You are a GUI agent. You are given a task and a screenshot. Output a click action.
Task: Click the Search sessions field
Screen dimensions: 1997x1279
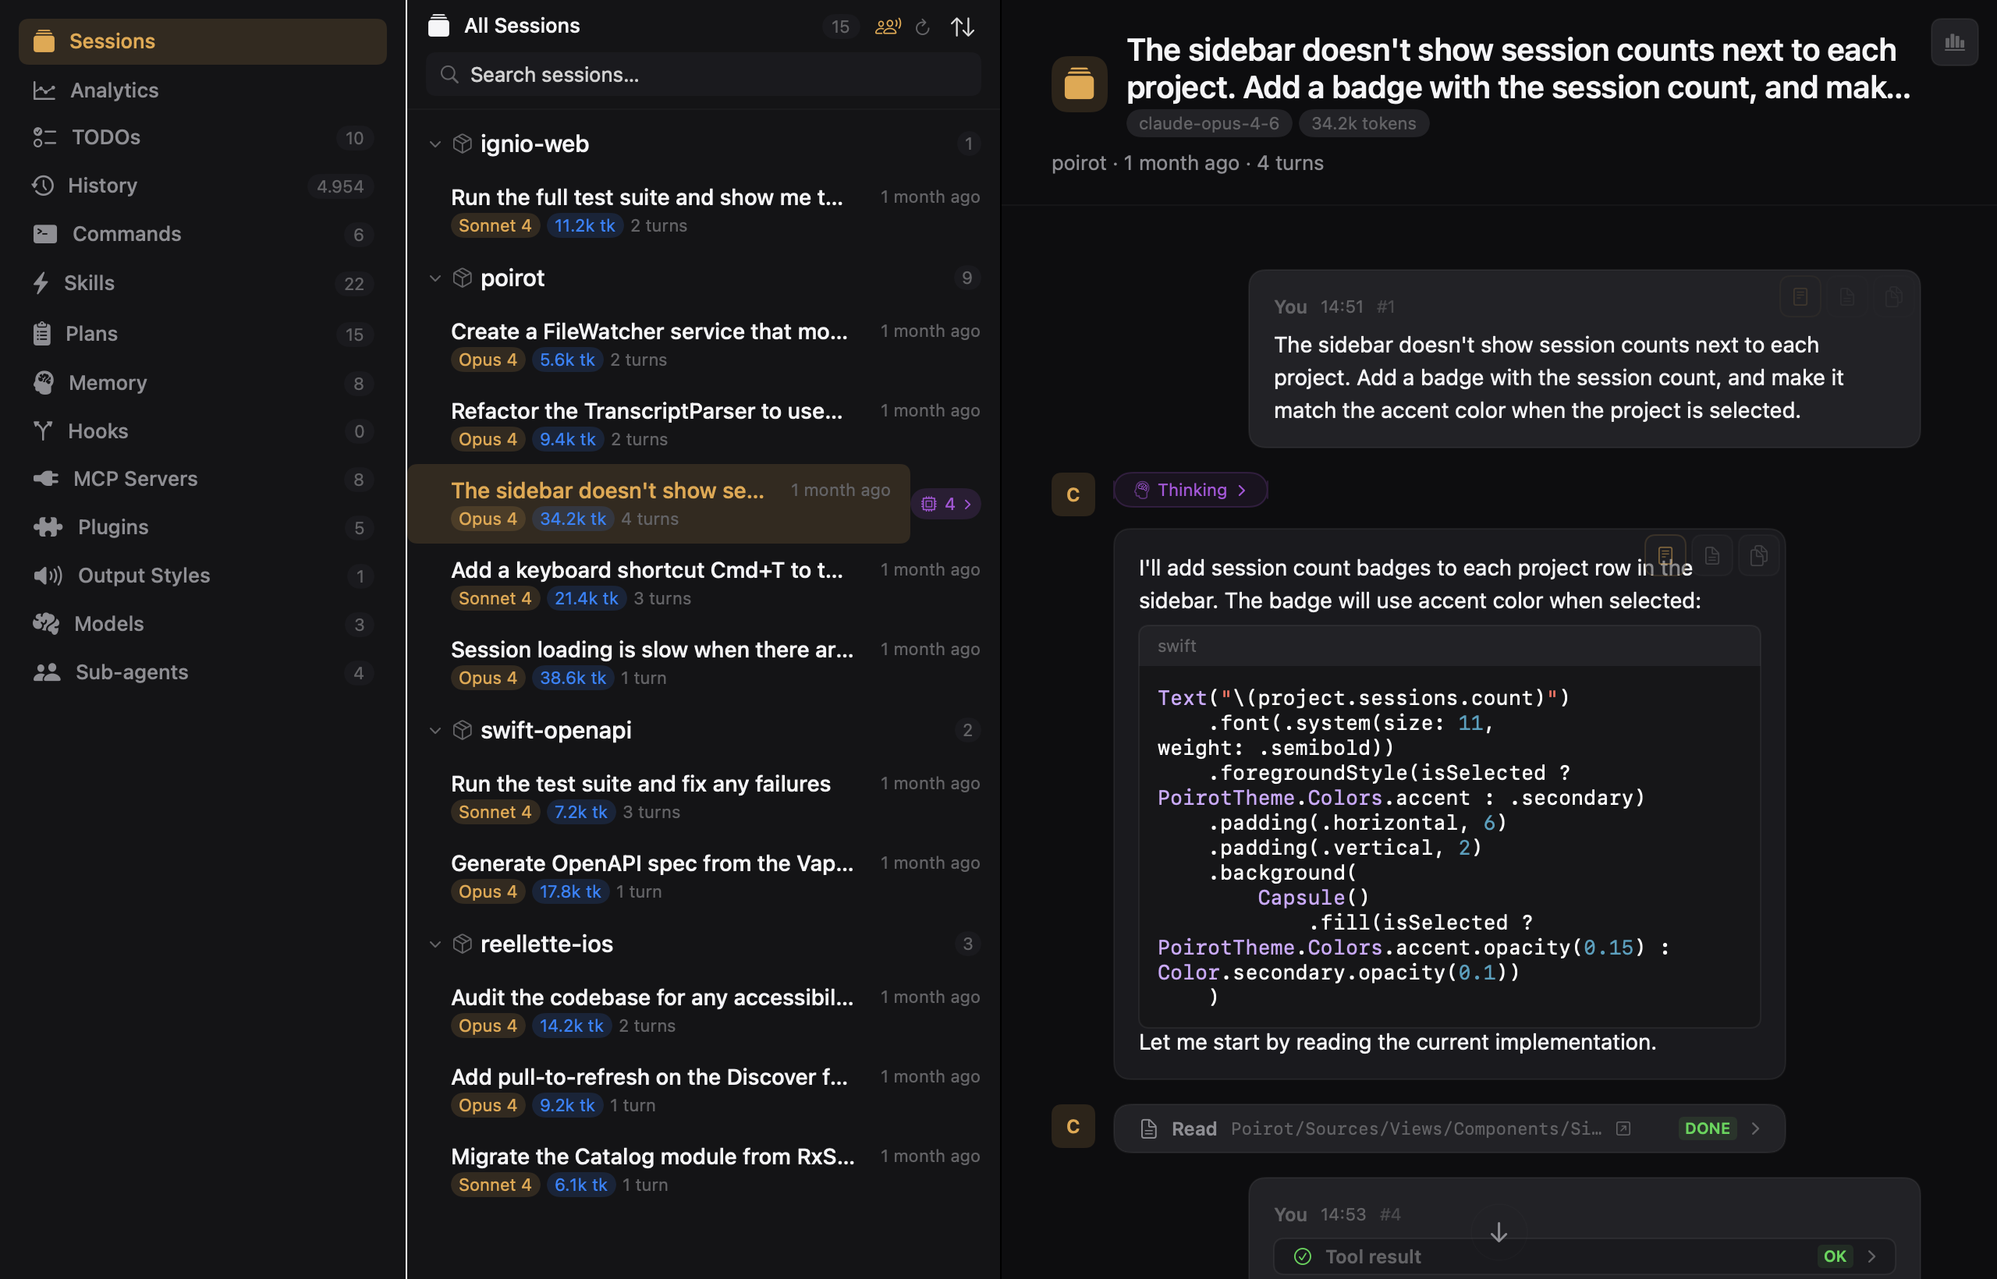tap(704, 75)
